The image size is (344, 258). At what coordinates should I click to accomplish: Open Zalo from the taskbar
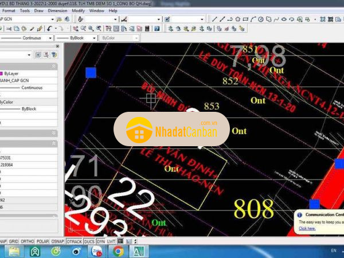pyautogui.click(x=97, y=251)
